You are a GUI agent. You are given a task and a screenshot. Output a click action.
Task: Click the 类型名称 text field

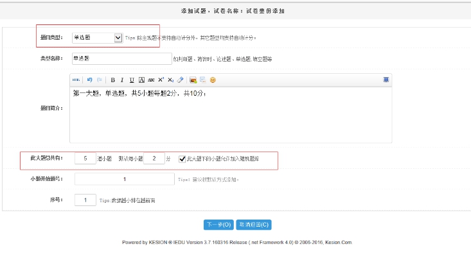(121, 58)
